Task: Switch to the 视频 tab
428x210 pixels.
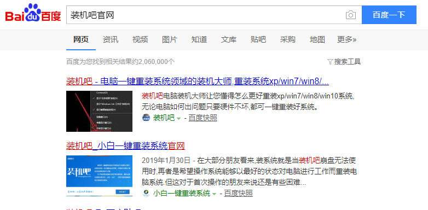Action: 140,39
